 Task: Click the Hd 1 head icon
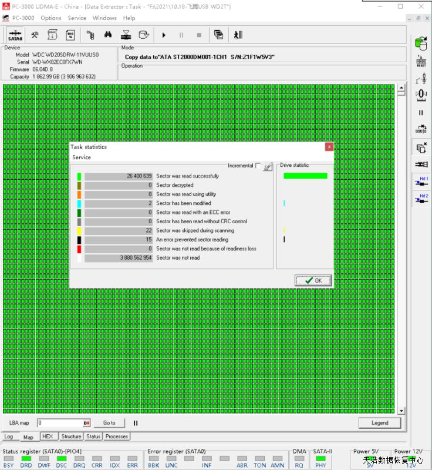[421, 182]
